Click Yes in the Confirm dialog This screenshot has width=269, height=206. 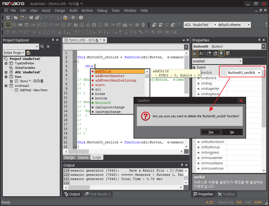pos(211,132)
